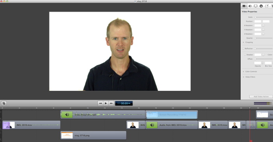This screenshot has height=142, width=273.
Task: Click the Screen Recording 7/18/13 thumbnail
Action: [152, 114]
